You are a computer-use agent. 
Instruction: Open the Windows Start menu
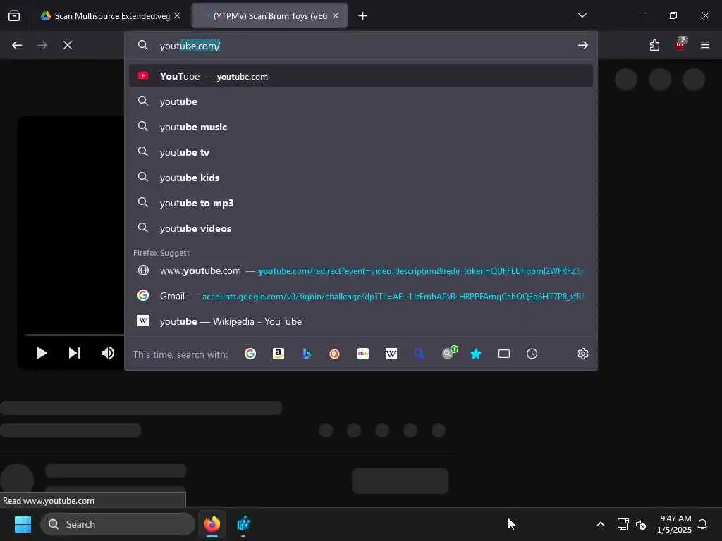[x=23, y=524]
